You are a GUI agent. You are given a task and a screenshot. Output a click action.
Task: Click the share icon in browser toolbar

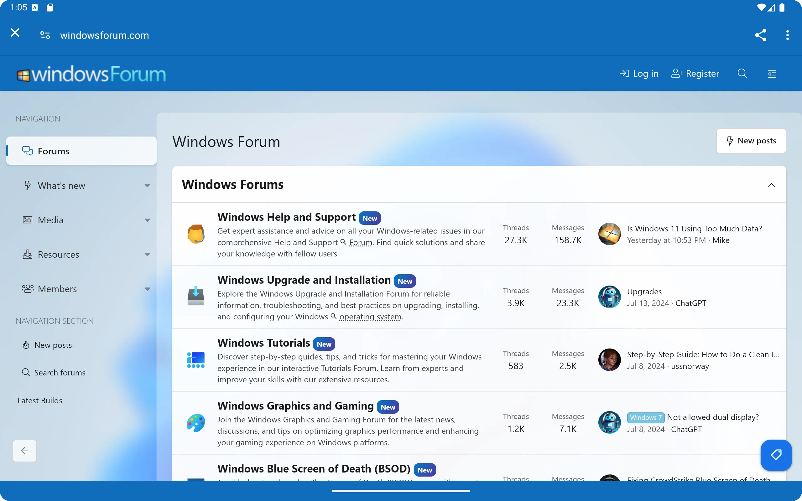click(x=760, y=35)
